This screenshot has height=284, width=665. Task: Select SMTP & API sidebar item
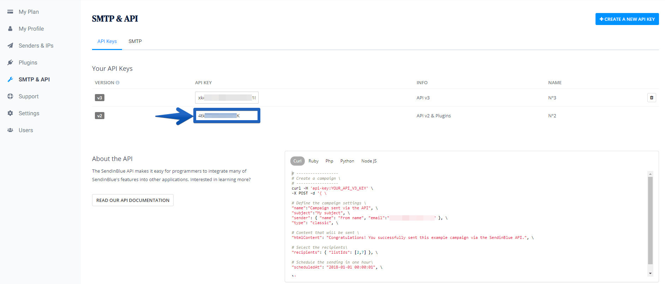pyautogui.click(x=34, y=79)
